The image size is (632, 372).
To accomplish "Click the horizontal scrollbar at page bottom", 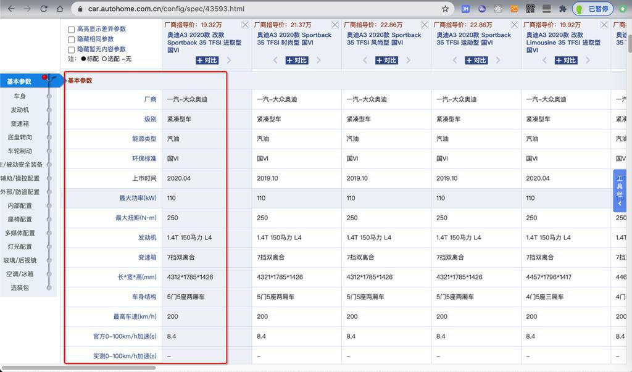I will (78, 368).
